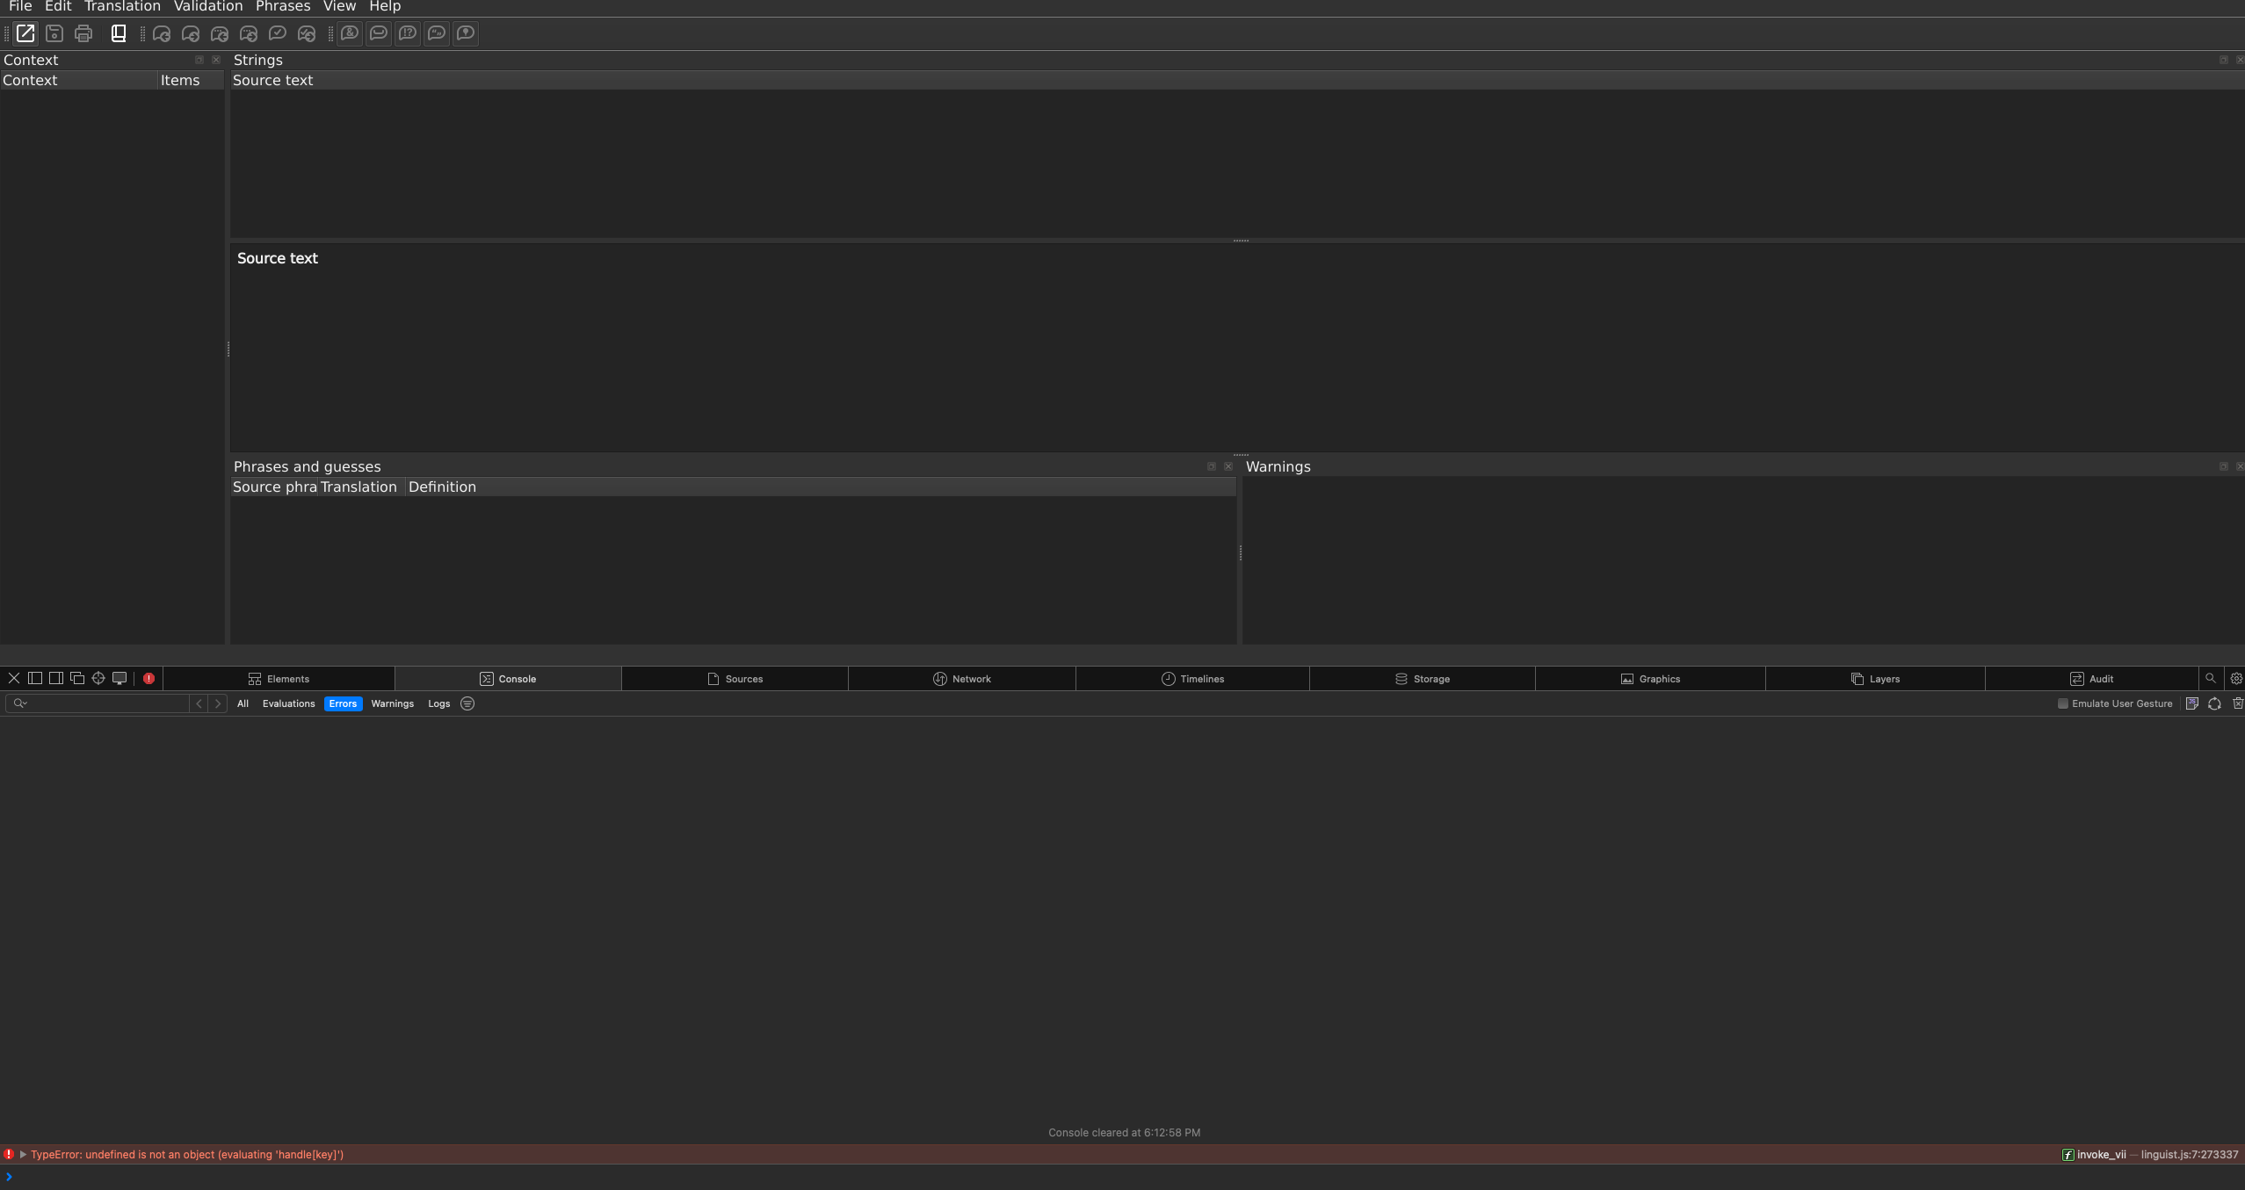Click the Translation column header
2245x1190 pixels.
click(361, 487)
